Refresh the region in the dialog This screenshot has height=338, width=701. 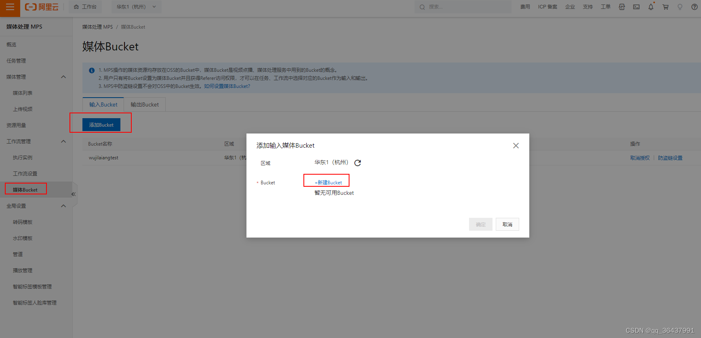[358, 163]
